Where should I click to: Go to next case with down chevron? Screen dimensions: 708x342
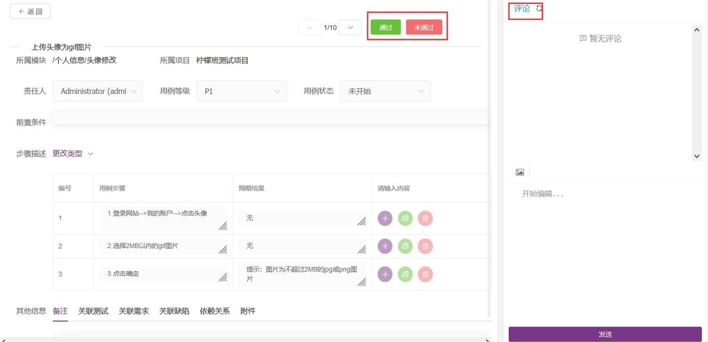pos(350,27)
